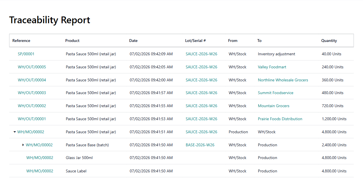Open lot SAUCE-2026-W26 in WH/OUT/00001 row
Viewport: 363px width, 182px height.
point(201,119)
